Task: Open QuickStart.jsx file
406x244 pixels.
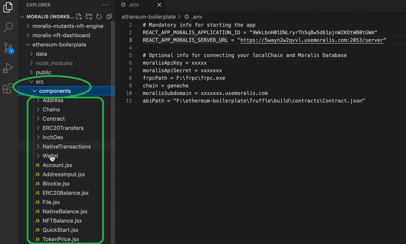Action: (60, 230)
